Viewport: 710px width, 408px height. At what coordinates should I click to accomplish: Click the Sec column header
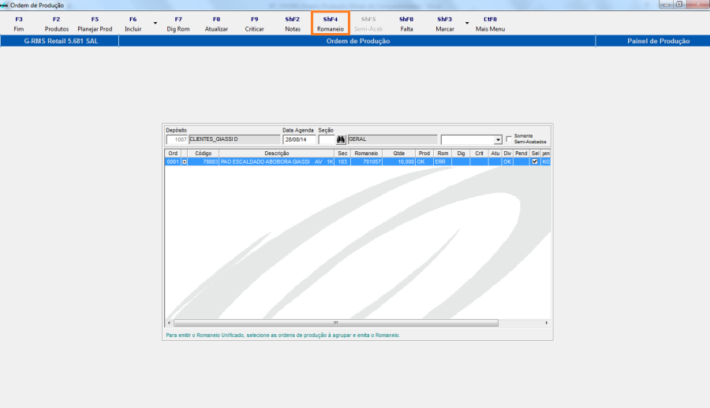click(342, 154)
